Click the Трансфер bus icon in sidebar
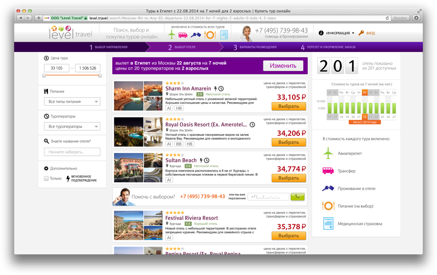437x275 pixels. point(328,171)
